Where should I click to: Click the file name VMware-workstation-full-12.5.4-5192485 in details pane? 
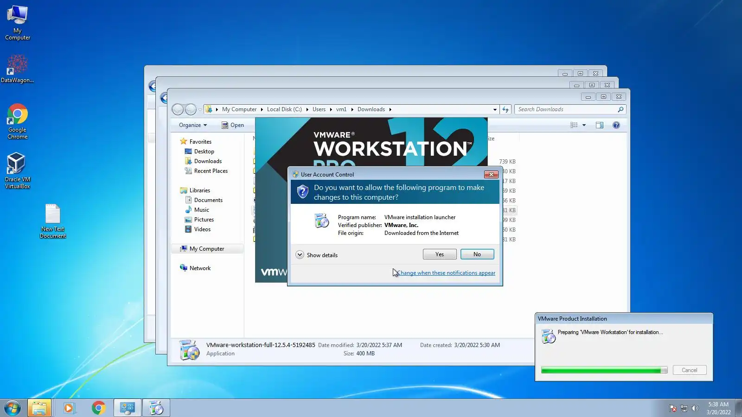tap(261, 345)
